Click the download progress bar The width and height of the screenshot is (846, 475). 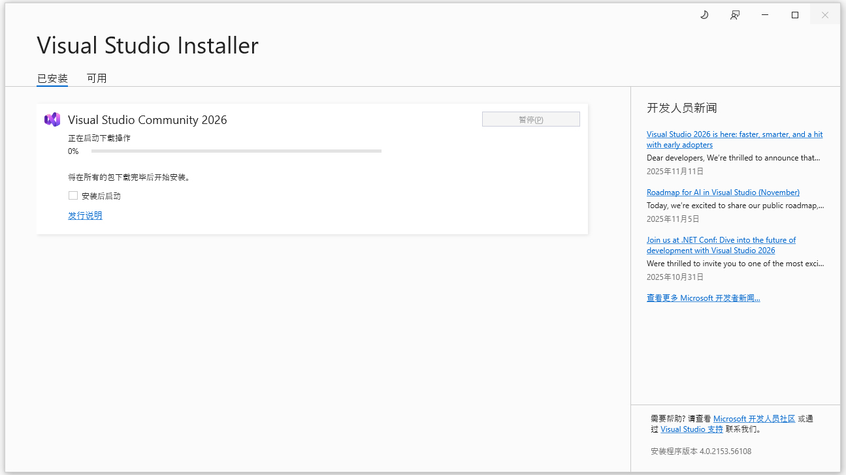pos(237,150)
